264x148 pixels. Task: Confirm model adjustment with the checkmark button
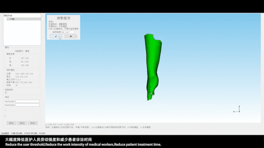click(56, 36)
